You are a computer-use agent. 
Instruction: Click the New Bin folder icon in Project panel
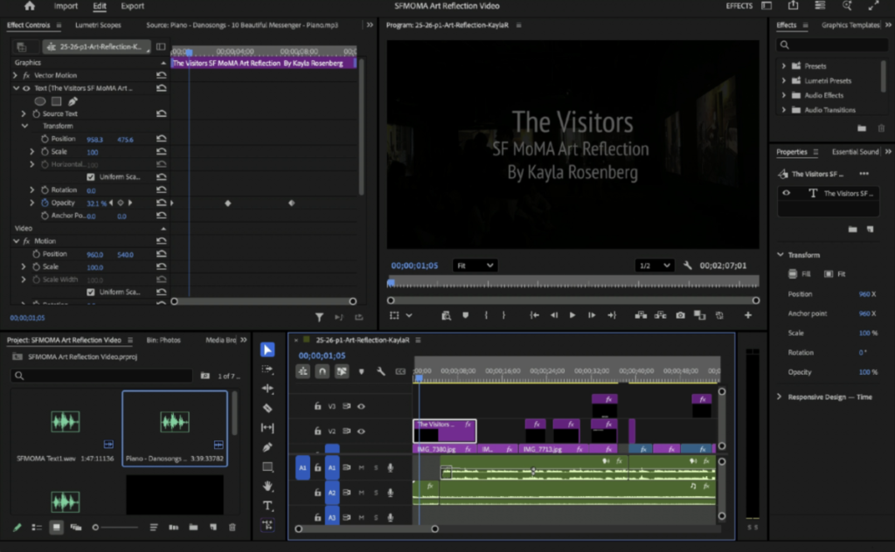[193, 528]
